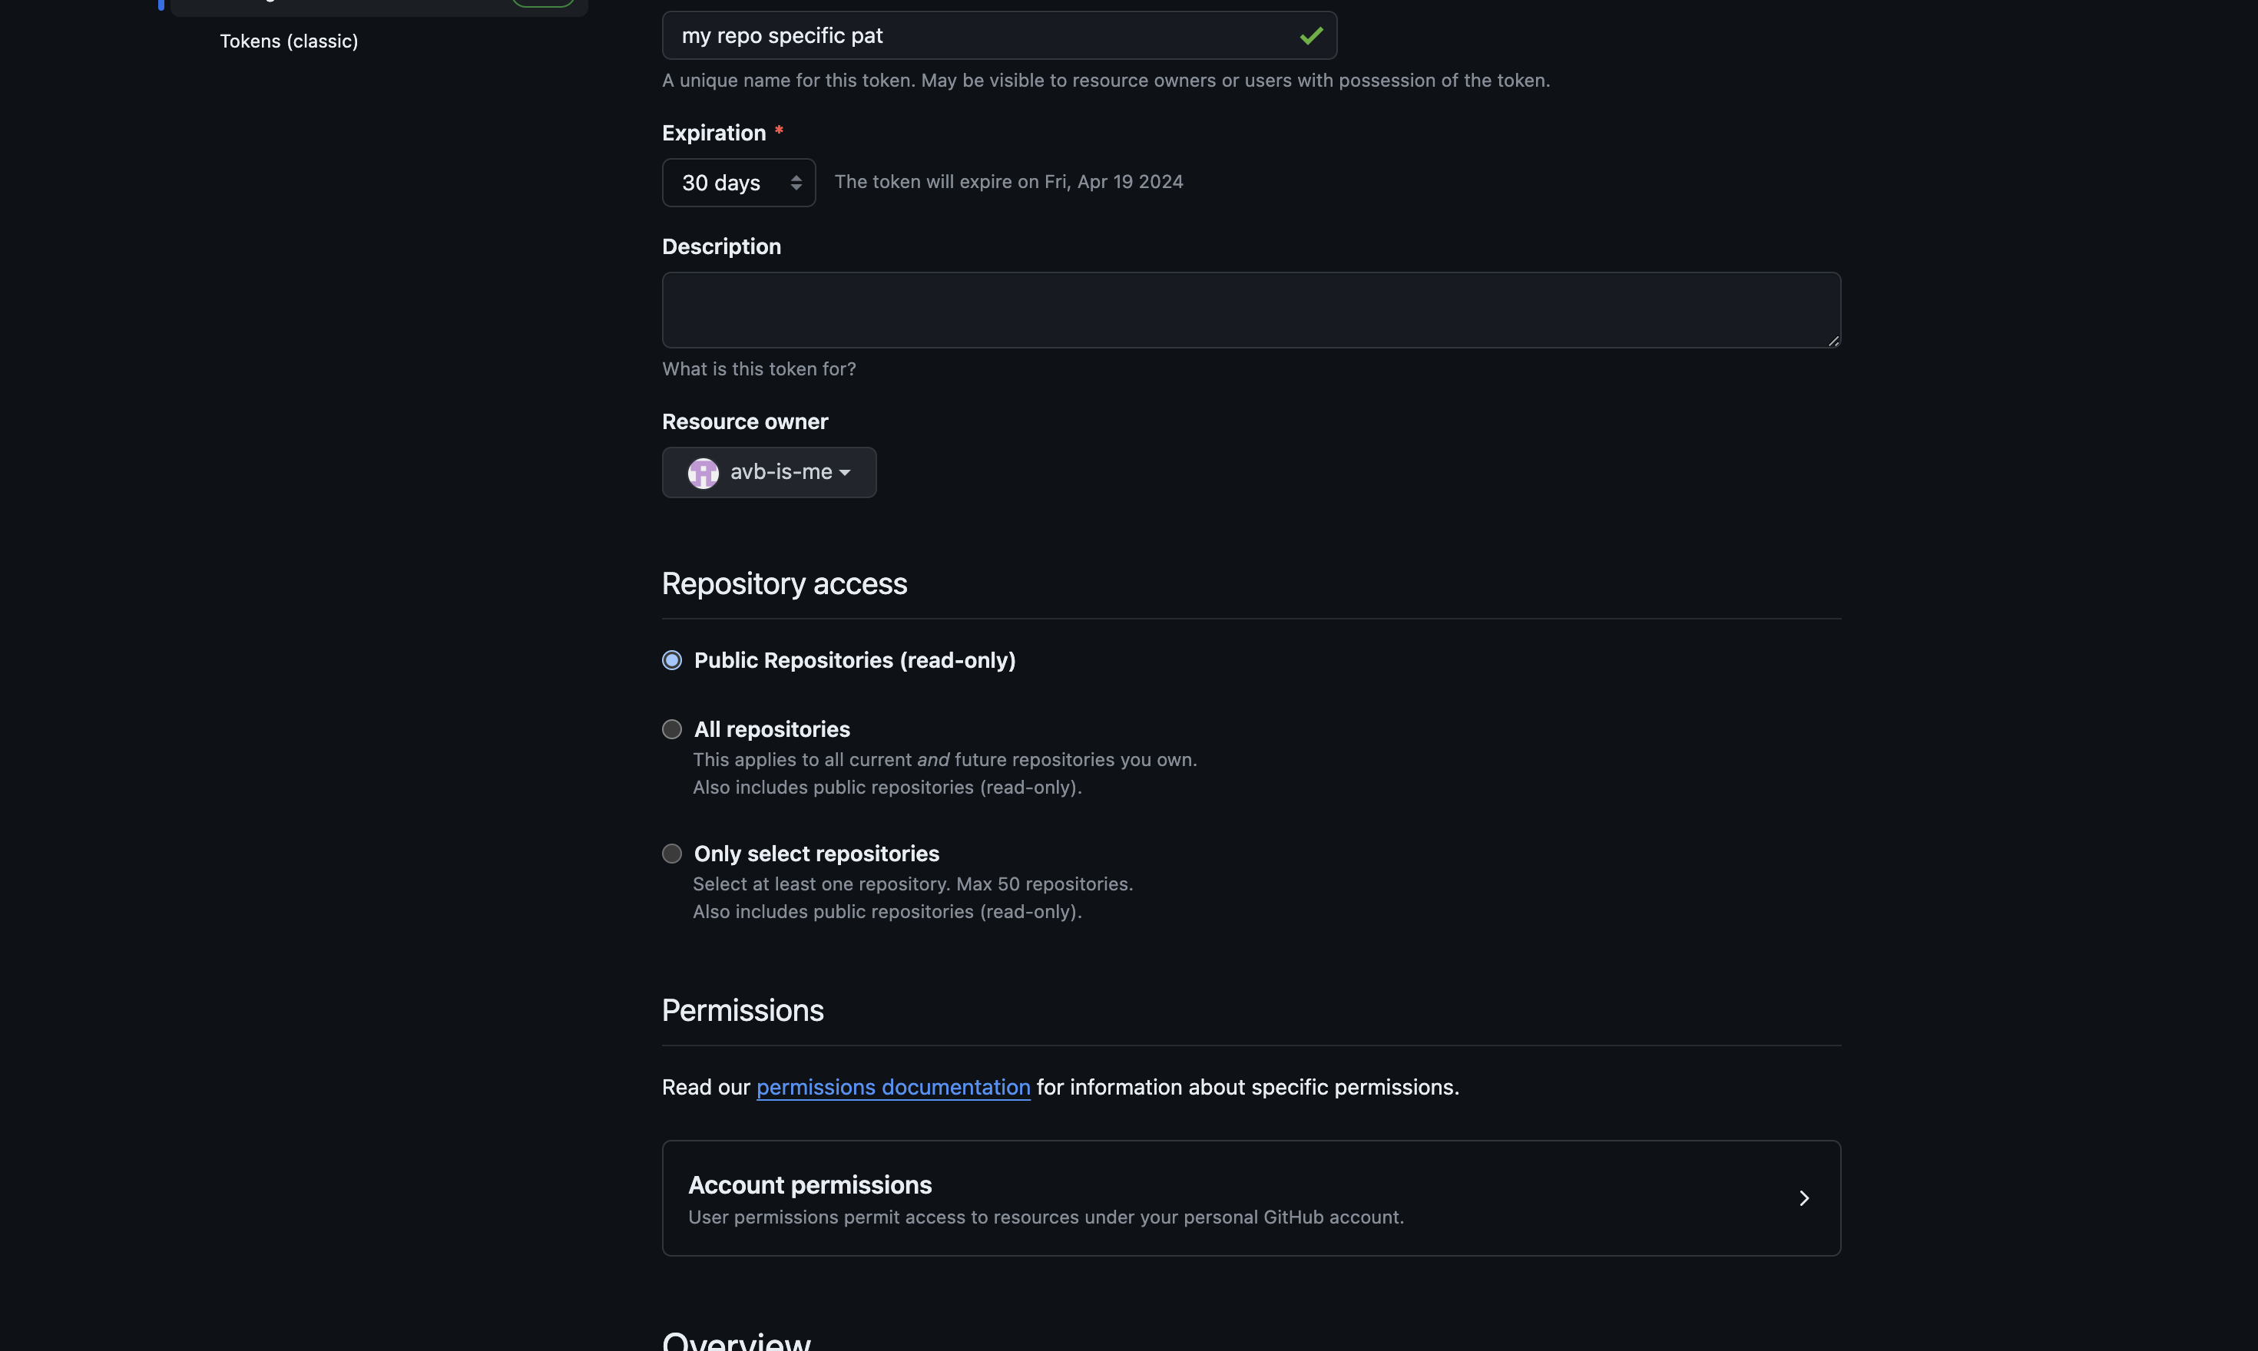The width and height of the screenshot is (2258, 1351).
Task: Click the avb-is-me avatar icon
Action: coord(702,473)
